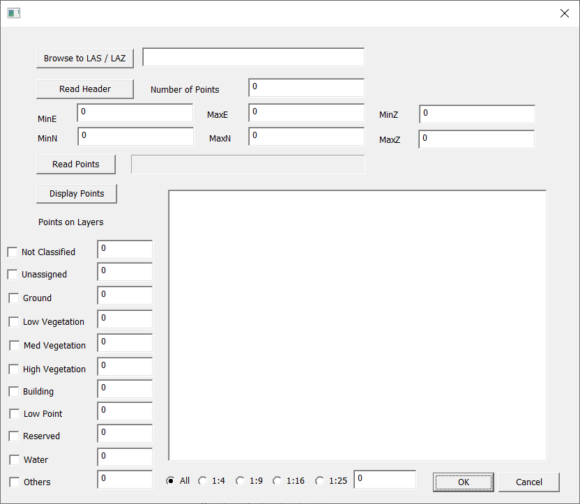This screenshot has height=504, width=580.
Task: Cancel the dialog
Action: click(x=529, y=482)
